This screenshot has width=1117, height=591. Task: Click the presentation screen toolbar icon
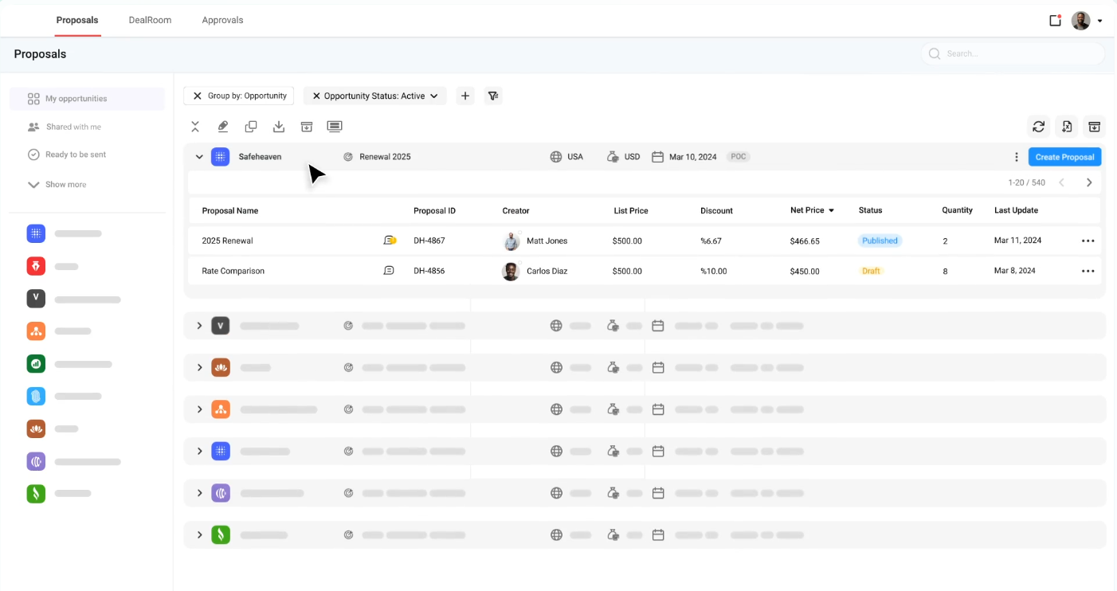[x=335, y=127]
